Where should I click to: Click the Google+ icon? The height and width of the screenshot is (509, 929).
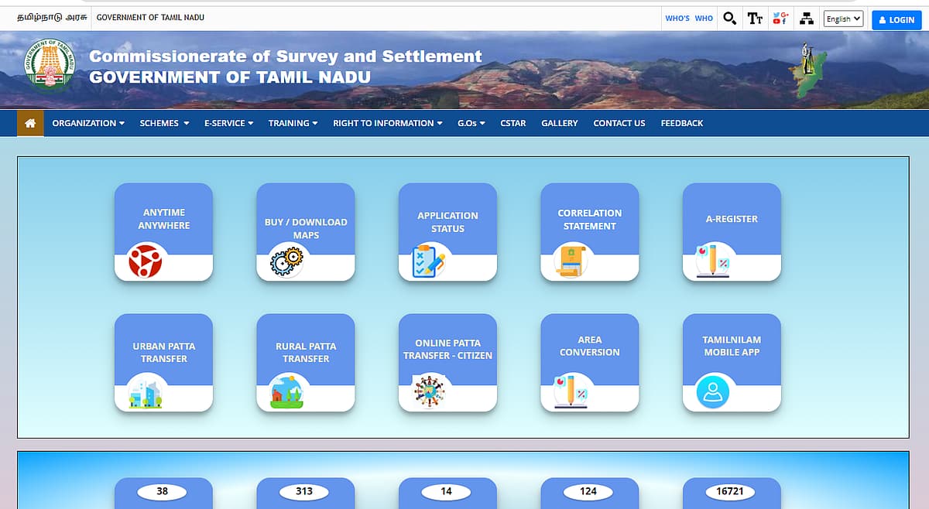pyautogui.click(x=785, y=14)
